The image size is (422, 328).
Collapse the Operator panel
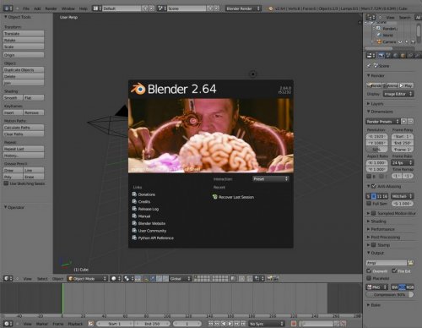coord(5,207)
